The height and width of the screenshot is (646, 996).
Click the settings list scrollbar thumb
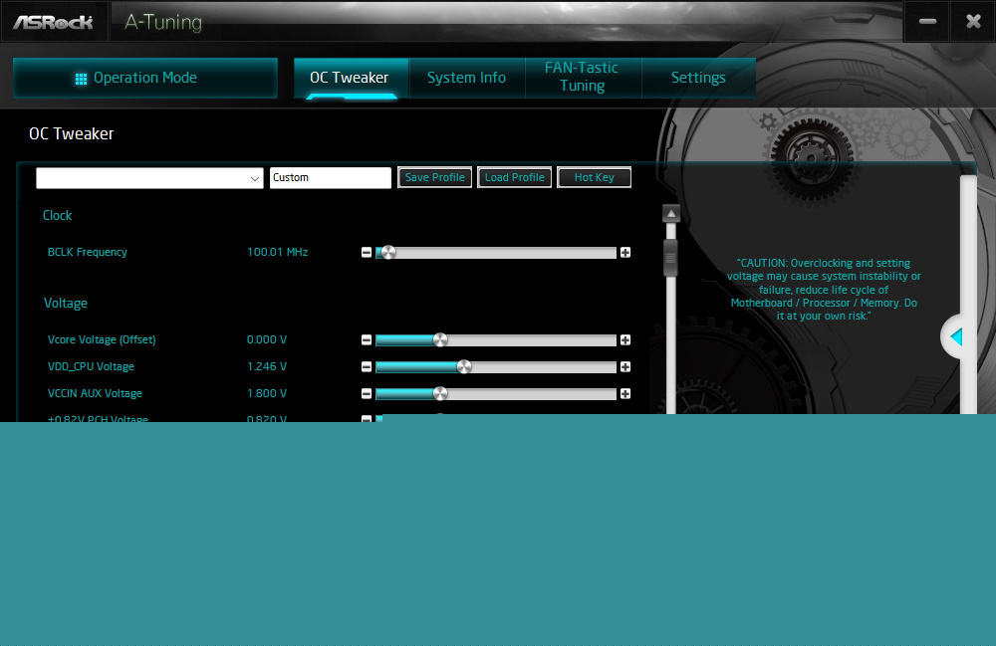tap(670, 258)
